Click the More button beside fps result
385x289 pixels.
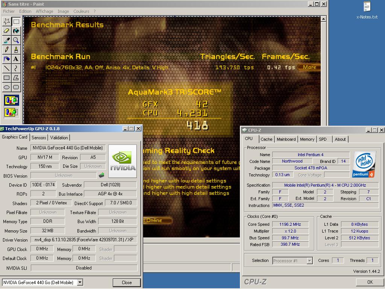[x=309, y=67]
